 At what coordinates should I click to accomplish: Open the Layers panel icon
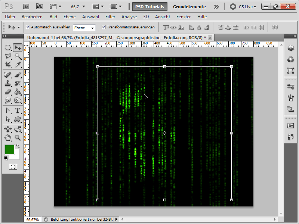[x=291, y=48]
